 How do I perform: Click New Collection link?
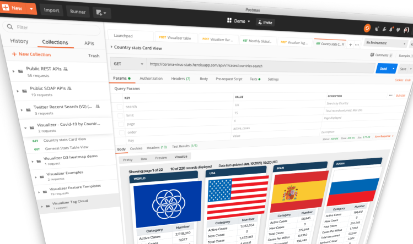coord(31,54)
